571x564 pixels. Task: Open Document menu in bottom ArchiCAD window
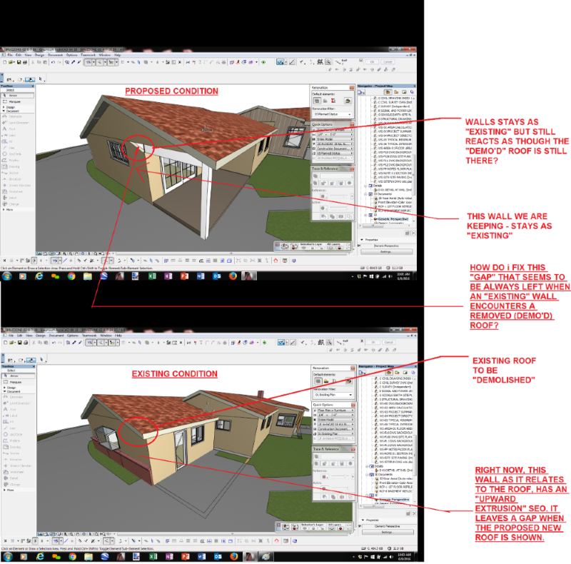[56, 336]
